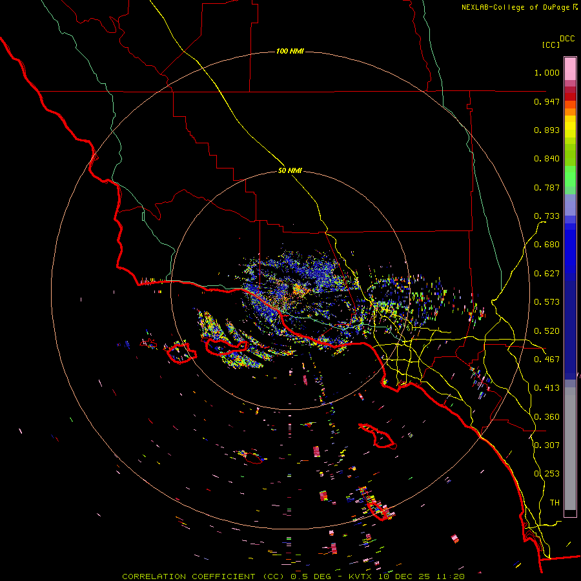Click the TH legend label

(x=555, y=503)
